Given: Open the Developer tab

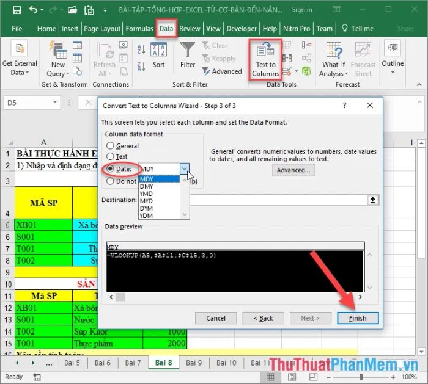Looking at the screenshot, I should 242,29.
